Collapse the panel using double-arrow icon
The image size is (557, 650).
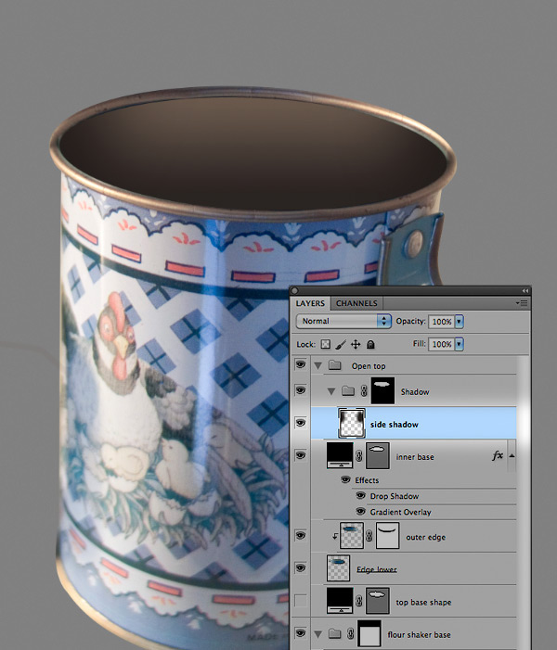(x=525, y=290)
